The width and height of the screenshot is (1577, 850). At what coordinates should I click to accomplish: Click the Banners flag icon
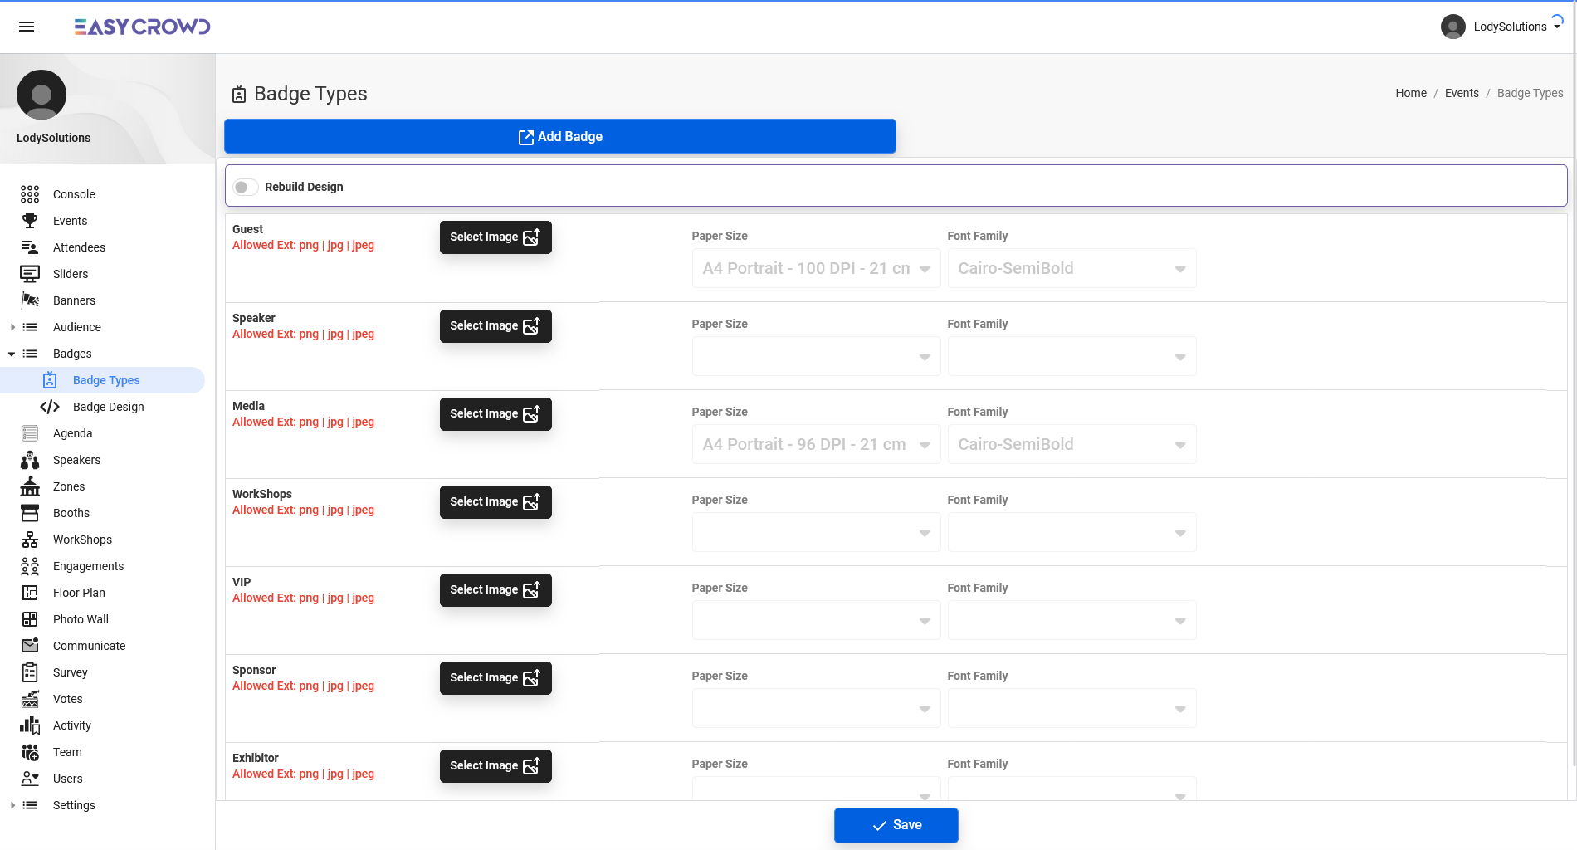point(30,300)
